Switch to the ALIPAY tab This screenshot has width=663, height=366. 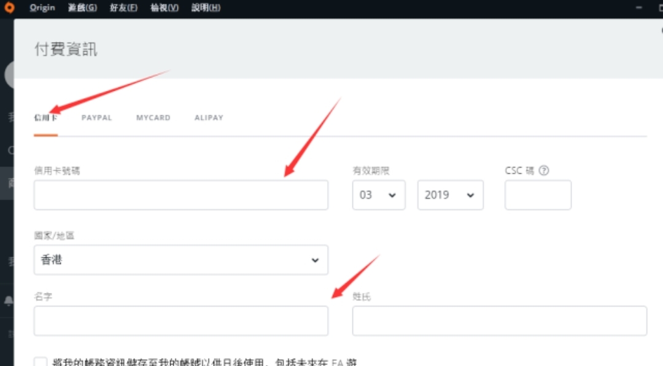pyautogui.click(x=209, y=118)
